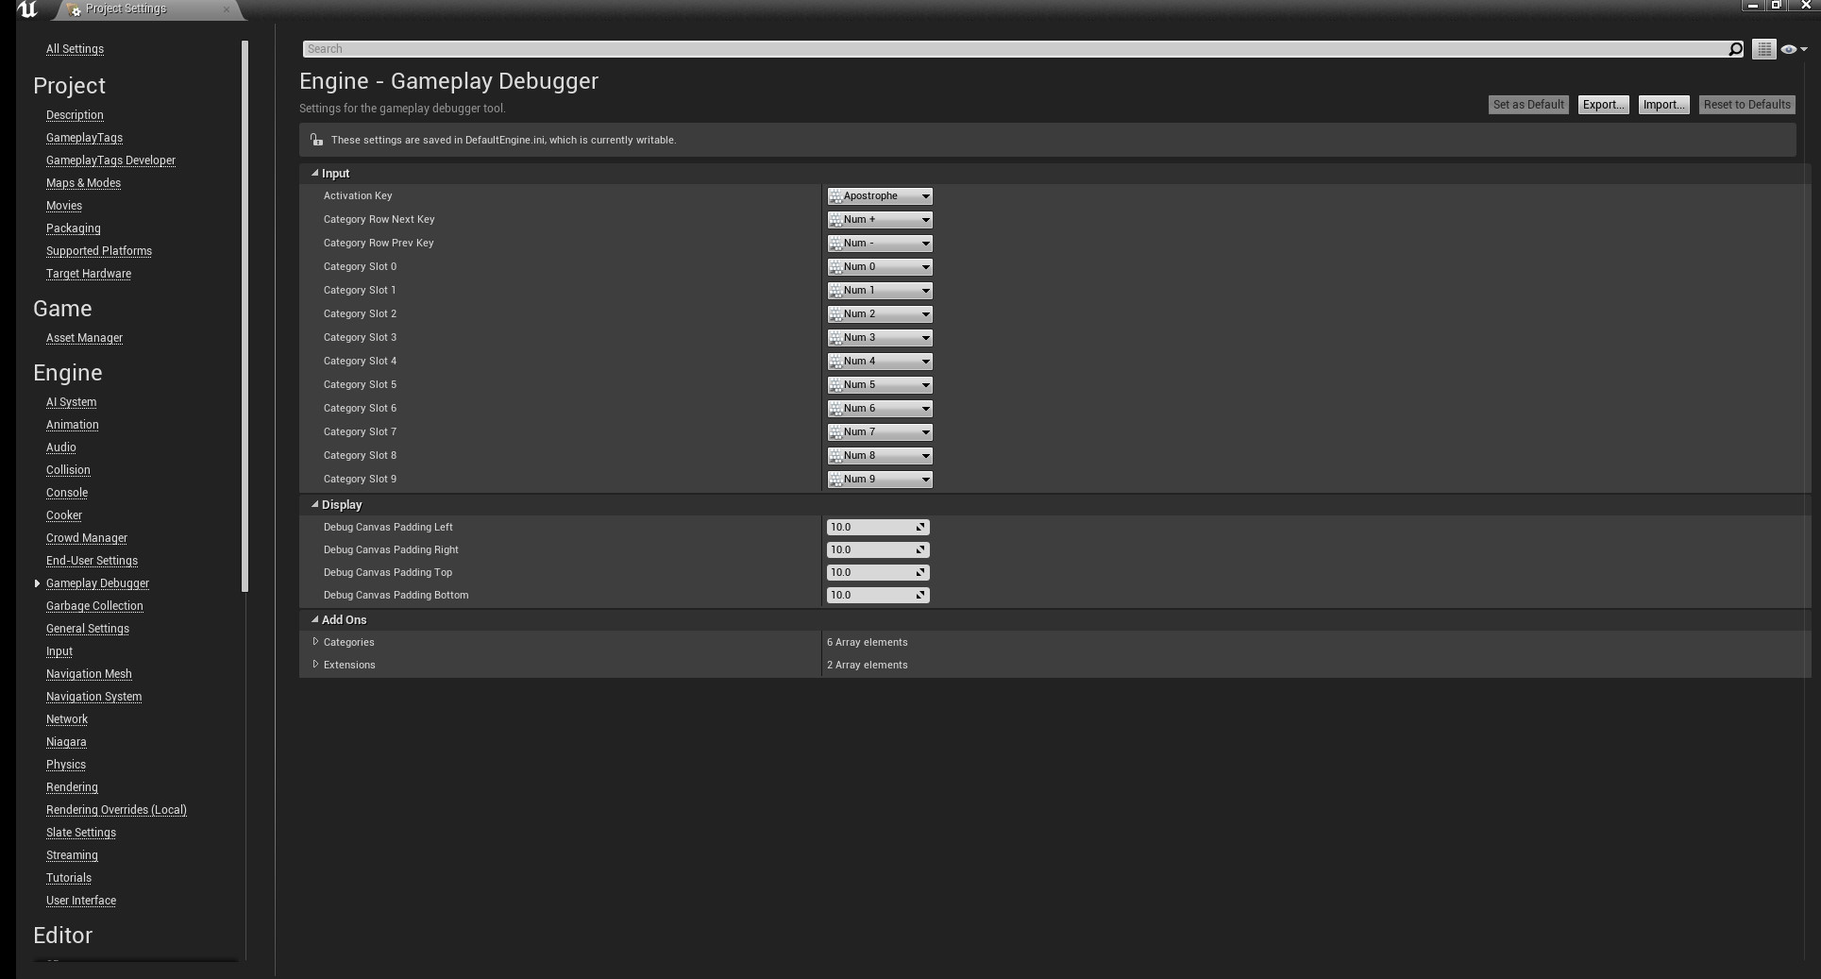Click the settings Search field

click(x=1015, y=49)
